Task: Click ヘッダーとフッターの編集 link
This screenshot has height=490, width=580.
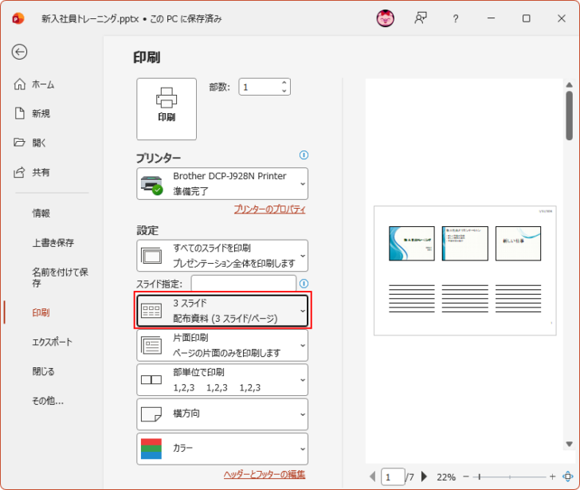Action: [x=265, y=474]
